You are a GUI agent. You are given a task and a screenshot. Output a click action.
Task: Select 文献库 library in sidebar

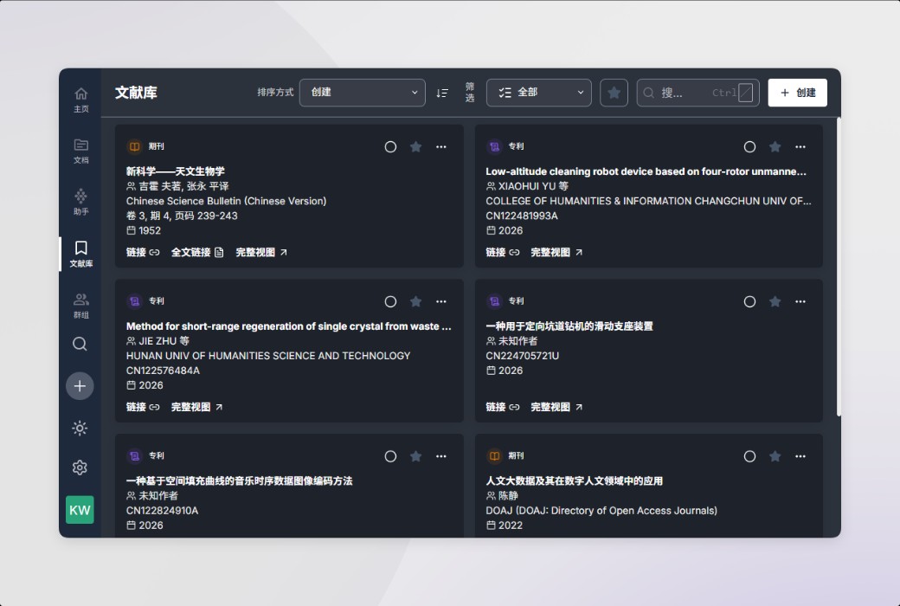[81, 254]
